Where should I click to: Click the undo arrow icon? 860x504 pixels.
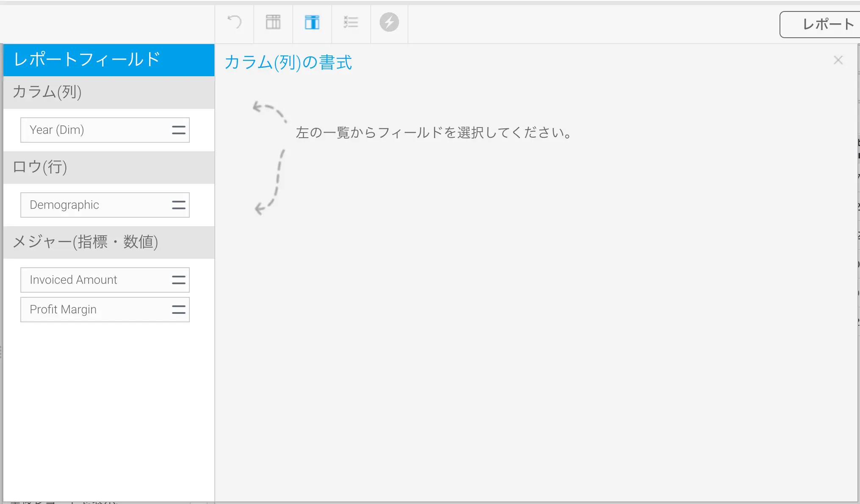pyautogui.click(x=234, y=22)
